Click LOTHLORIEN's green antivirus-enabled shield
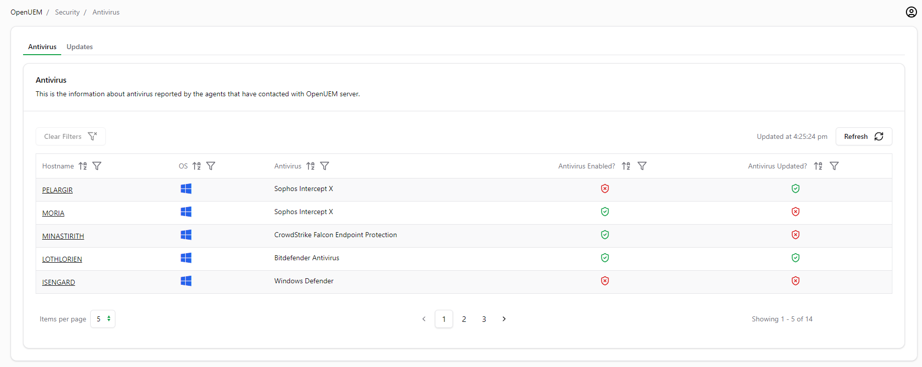 point(605,258)
